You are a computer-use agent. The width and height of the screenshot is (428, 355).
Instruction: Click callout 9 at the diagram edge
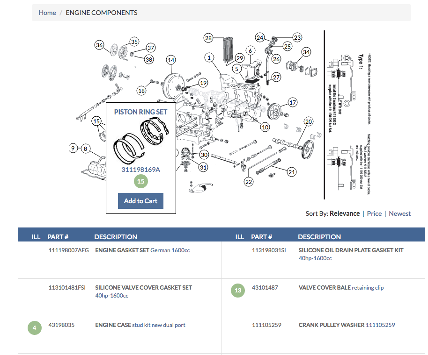click(73, 149)
